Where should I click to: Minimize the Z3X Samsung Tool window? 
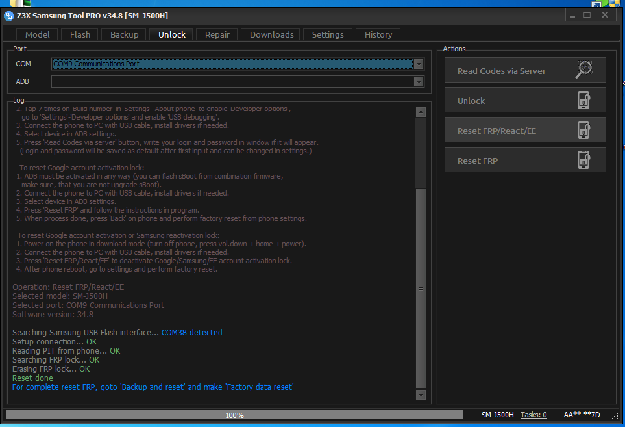click(572, 15)
